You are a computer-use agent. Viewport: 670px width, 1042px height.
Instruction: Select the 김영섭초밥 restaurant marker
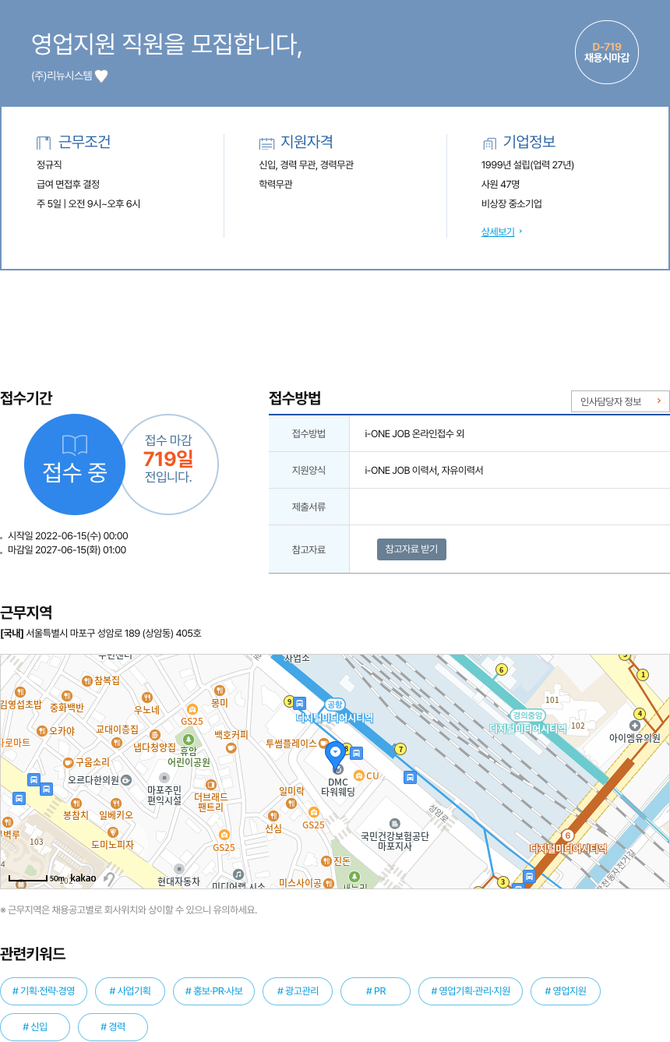[x=20, y=692]
